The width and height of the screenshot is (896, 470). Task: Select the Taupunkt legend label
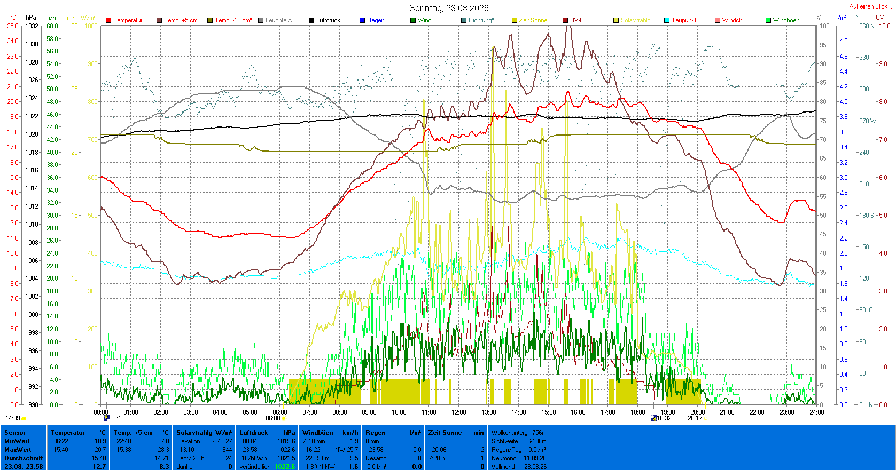pos(684,20)
